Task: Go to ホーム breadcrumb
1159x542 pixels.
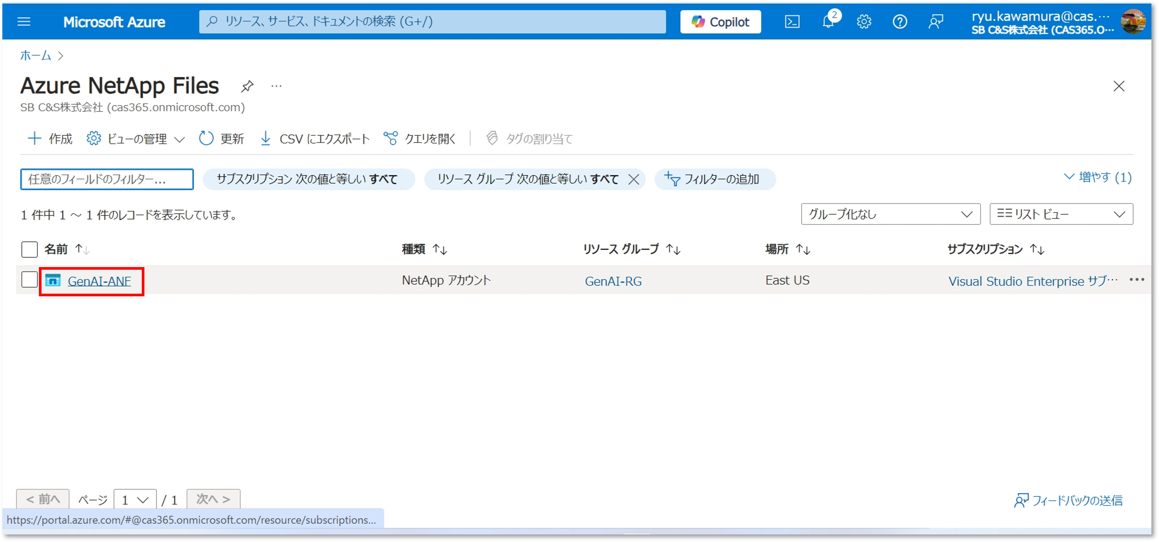Action: tap(36, 55)
